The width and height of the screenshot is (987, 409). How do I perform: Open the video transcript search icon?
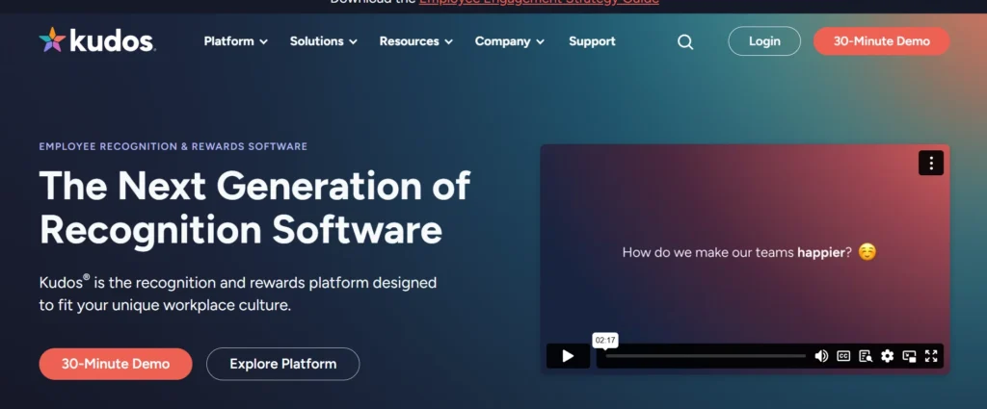tap(866, 356)
